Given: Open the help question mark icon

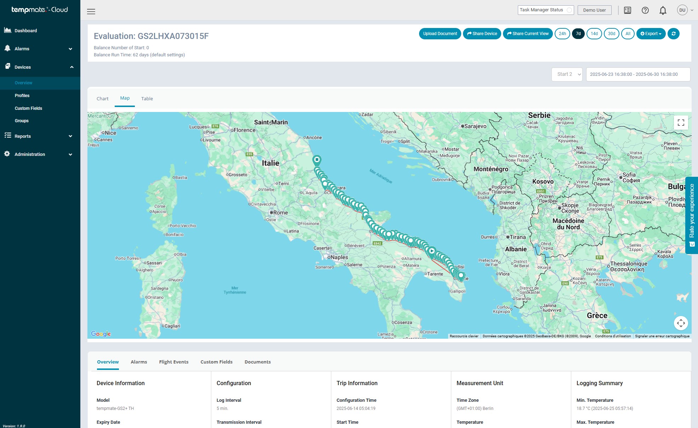Looking at the screenshot, I should point(645,10).
